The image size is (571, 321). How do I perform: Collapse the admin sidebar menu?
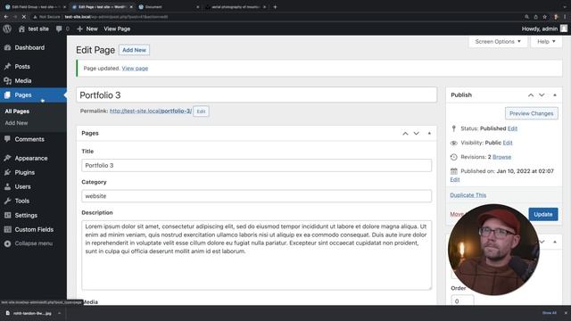[x=33, y=243]
